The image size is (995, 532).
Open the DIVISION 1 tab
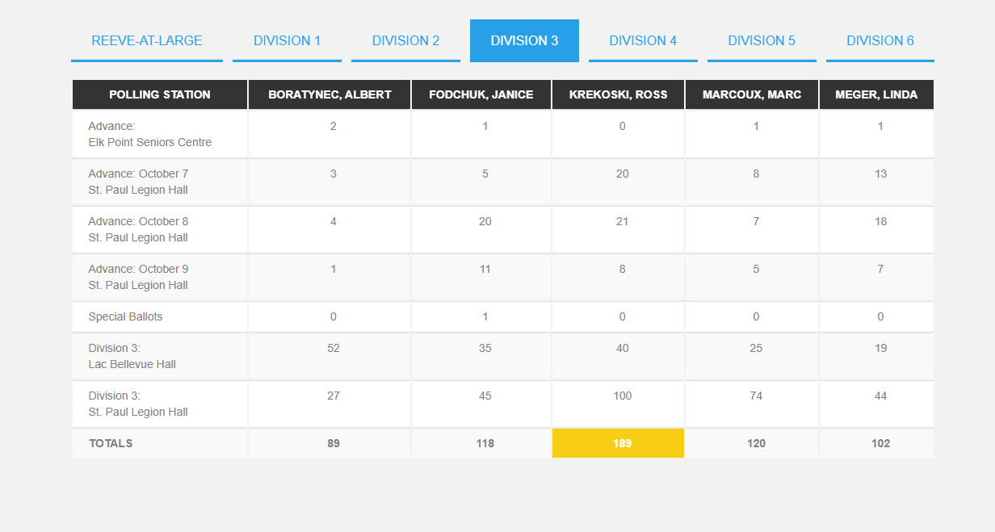pyautogui.click(x=287, y=40)
